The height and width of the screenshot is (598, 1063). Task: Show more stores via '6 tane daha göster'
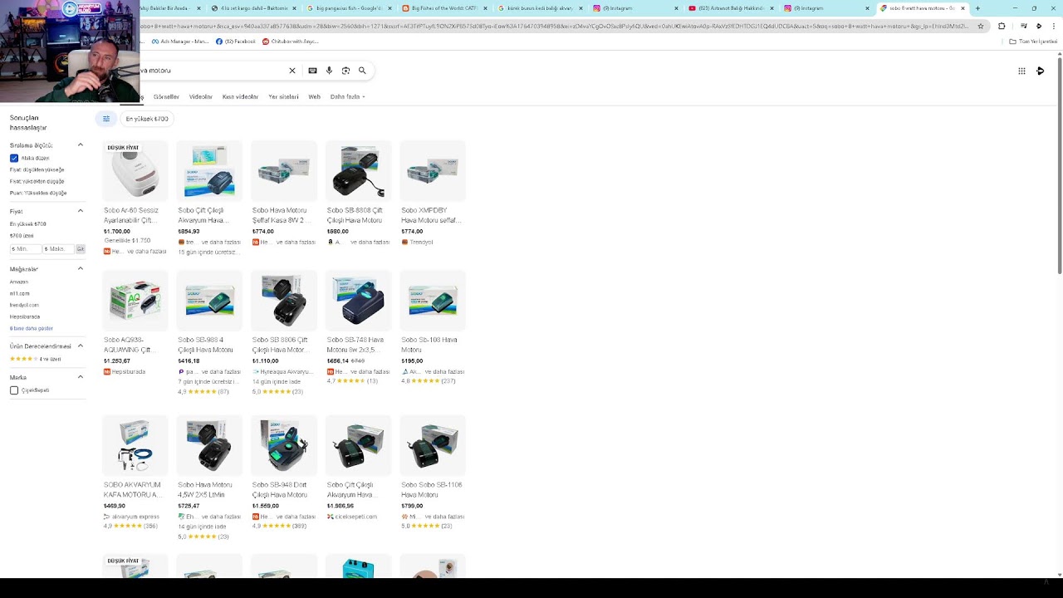pyautogui.click(x=32, y=328)
